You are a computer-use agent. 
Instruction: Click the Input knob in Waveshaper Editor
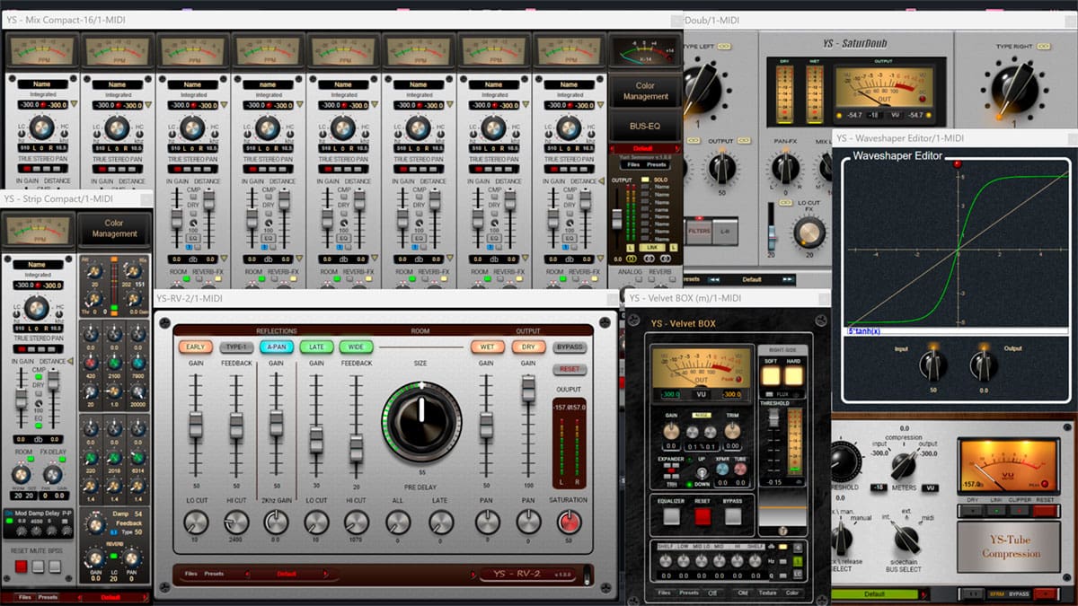point(932,364)
